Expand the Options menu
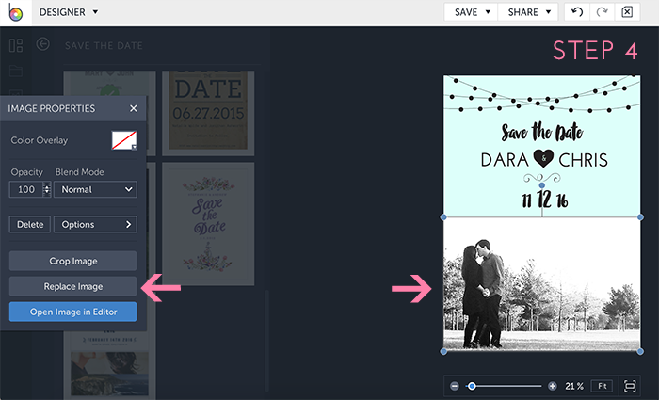This screenshot has height=400, width=659. 95,224
